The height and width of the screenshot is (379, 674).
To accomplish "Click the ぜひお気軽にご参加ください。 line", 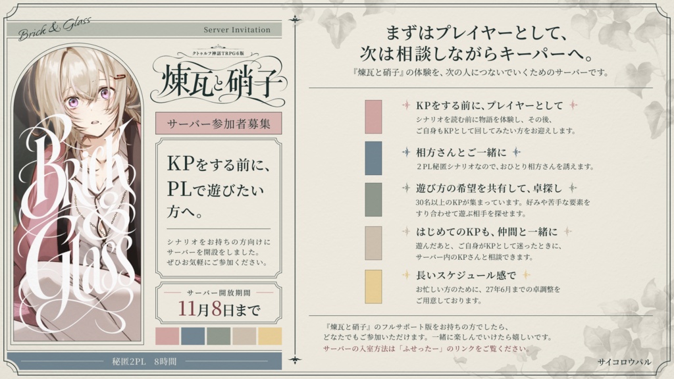I will coord(217,262).
